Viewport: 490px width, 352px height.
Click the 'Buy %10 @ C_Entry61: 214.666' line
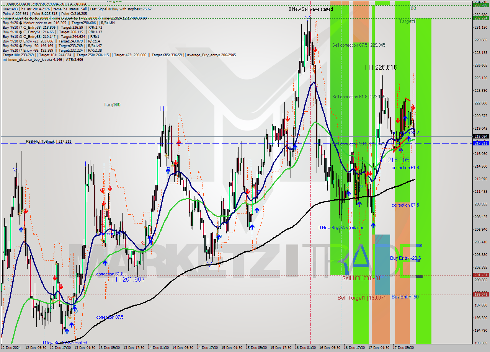coord(52,32)
